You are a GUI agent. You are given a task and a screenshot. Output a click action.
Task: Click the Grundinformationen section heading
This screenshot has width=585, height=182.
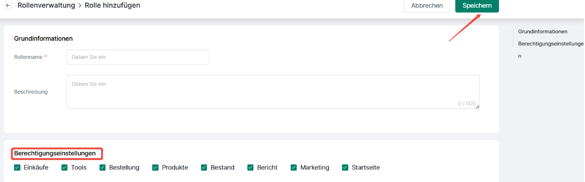pyautogui.click(x=43, y=38)
